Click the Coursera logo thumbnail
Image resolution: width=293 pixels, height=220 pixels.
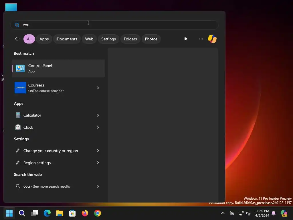[x=20, y=88]
